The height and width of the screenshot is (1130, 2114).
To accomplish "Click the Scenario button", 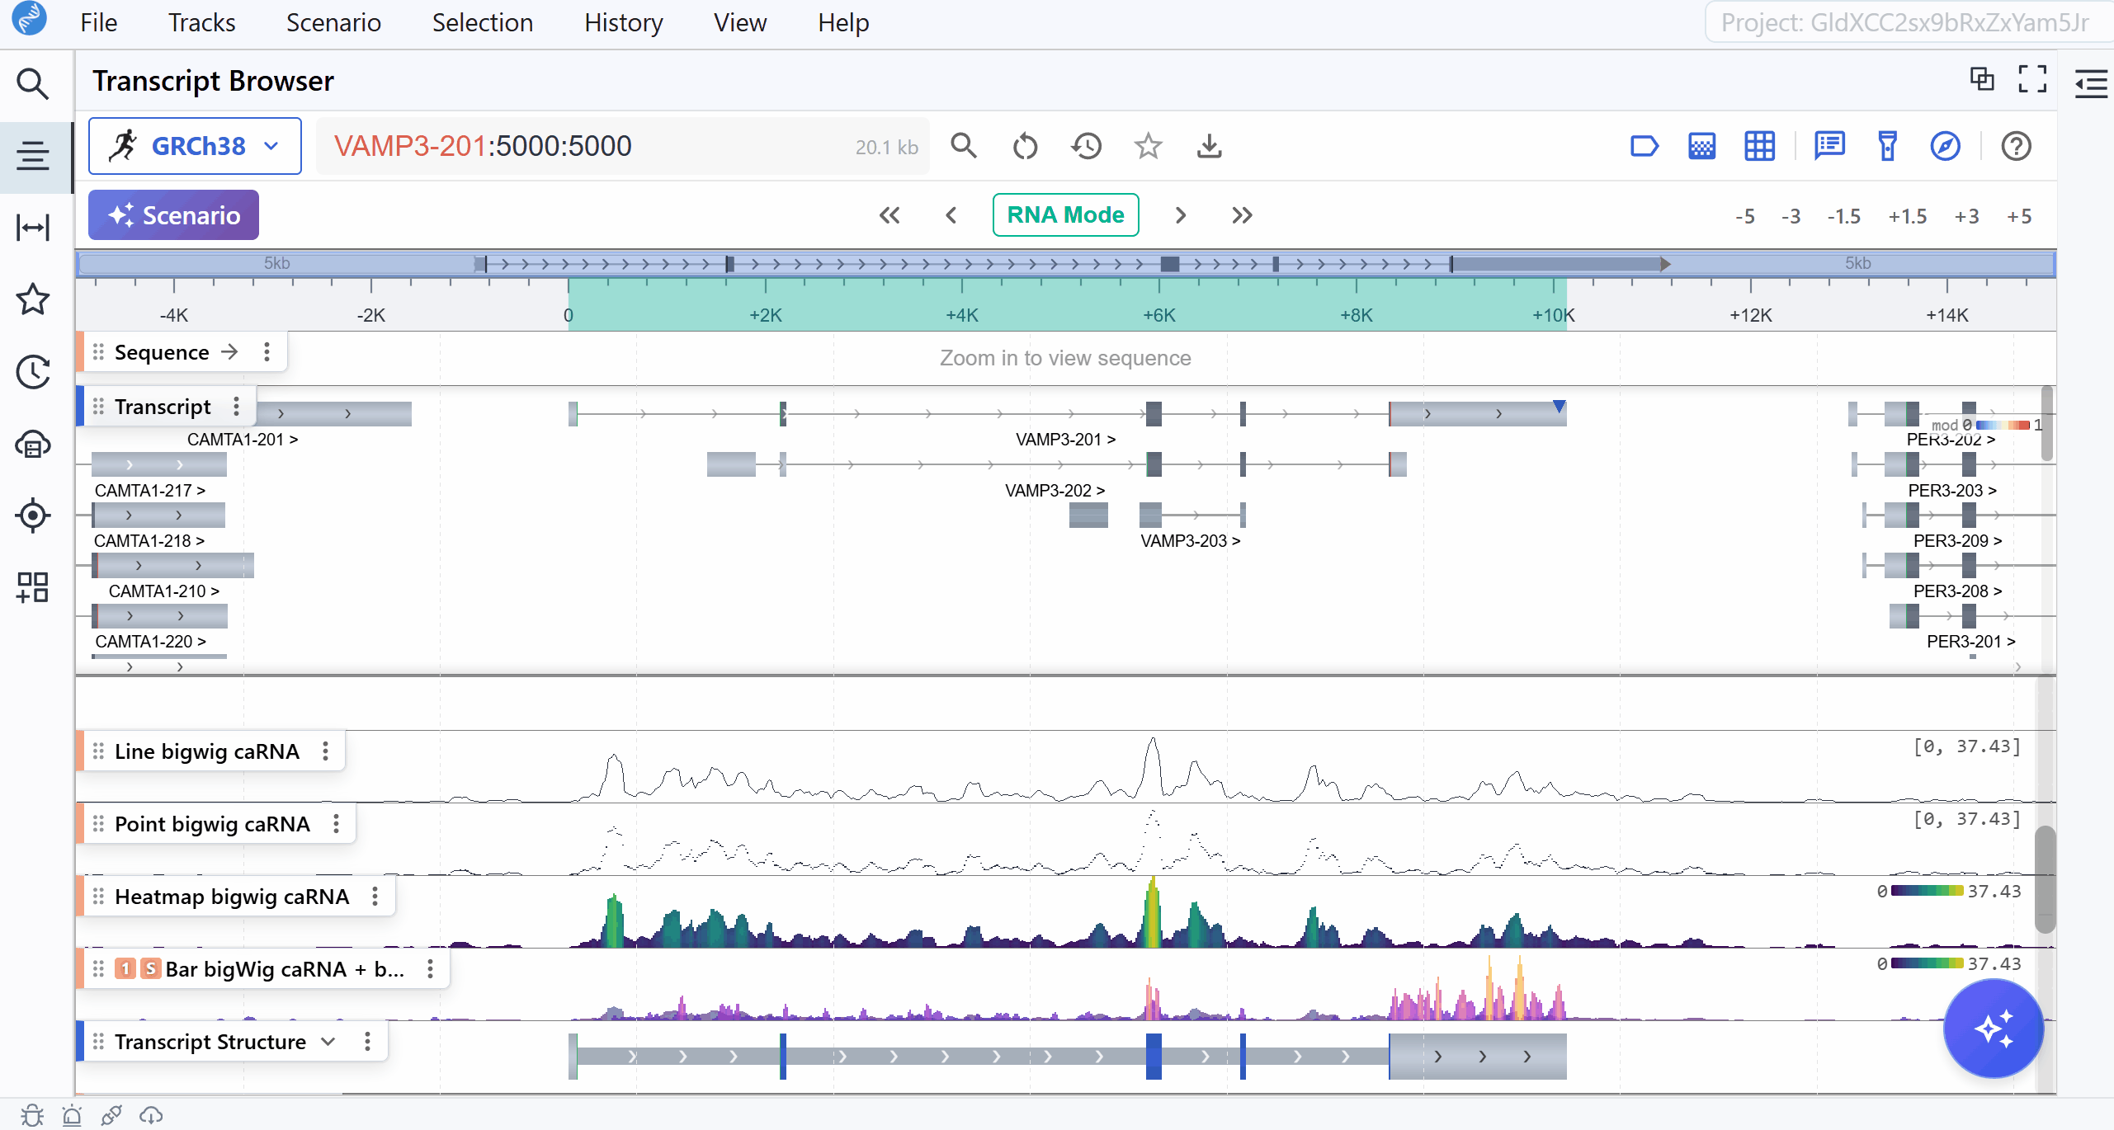I will 173,215.
